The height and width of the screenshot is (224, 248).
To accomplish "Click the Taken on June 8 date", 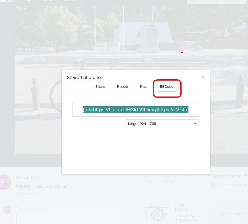I will click(229, 176).
